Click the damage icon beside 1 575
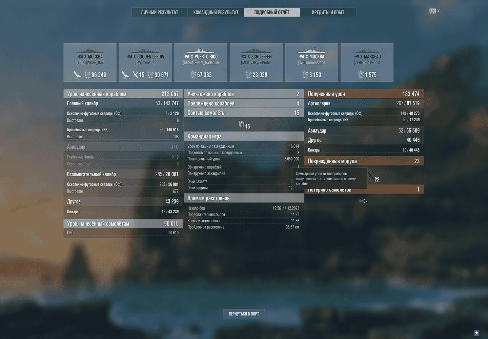 point(361,74)
